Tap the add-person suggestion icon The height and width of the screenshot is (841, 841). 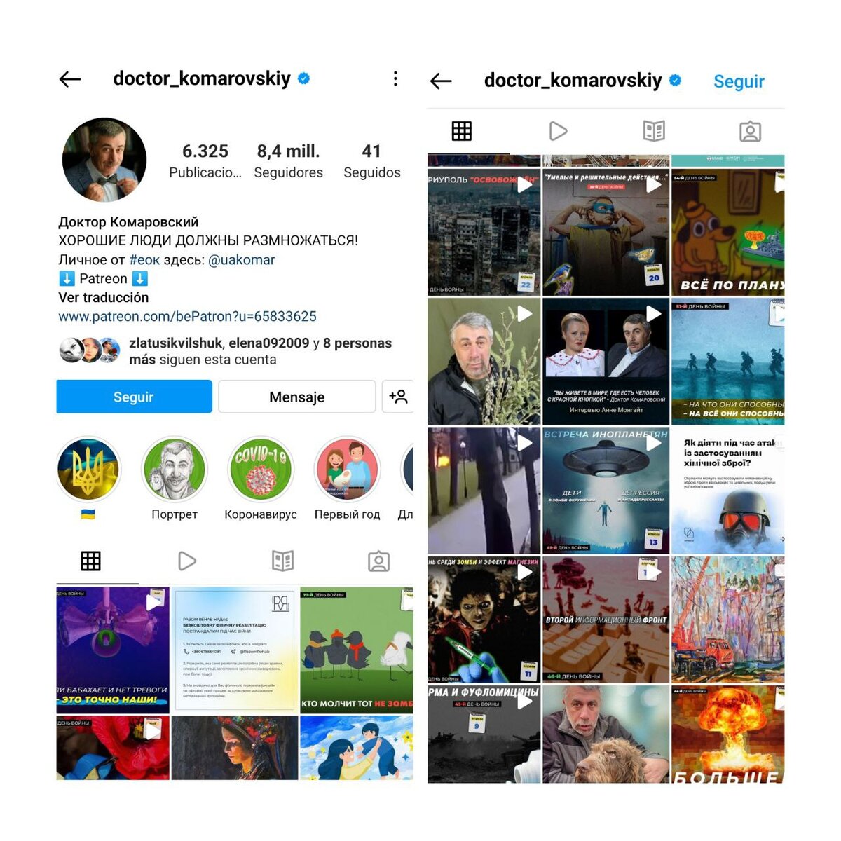coord(398,397)
